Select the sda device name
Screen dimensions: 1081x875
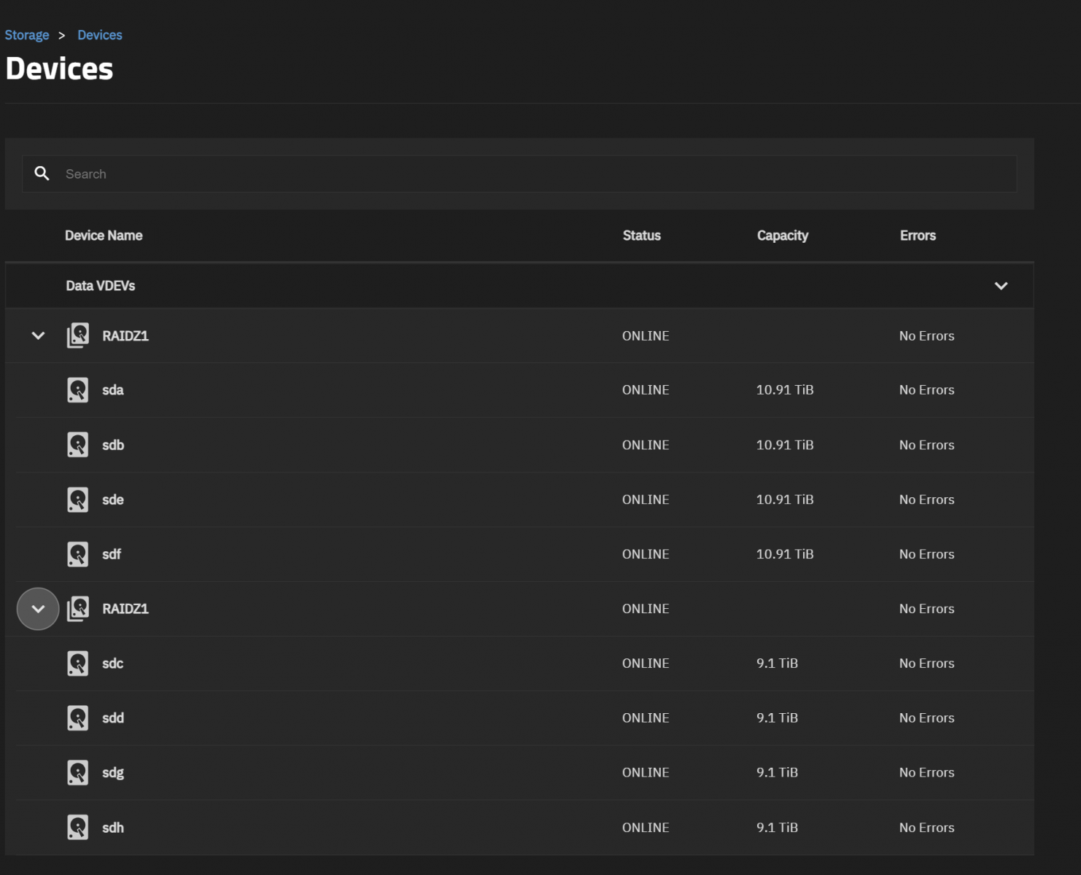tap(113, 390)
